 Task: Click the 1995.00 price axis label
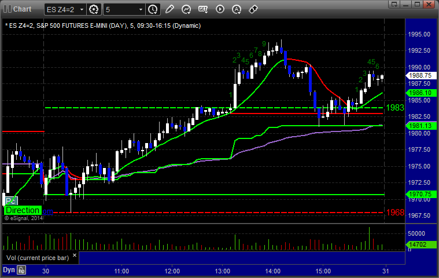419,35
